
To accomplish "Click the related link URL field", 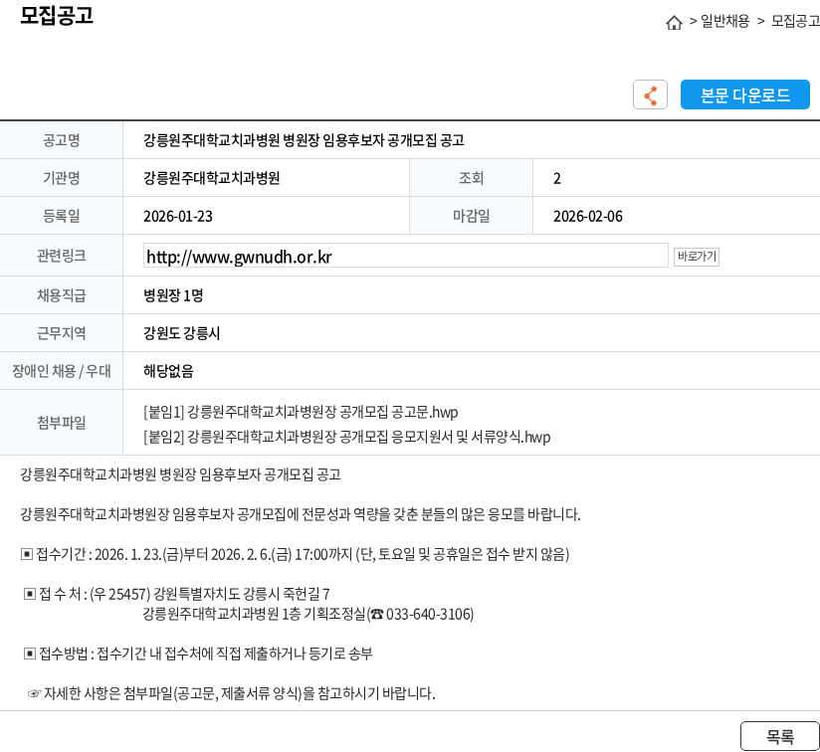I will (x=405, y=256).
